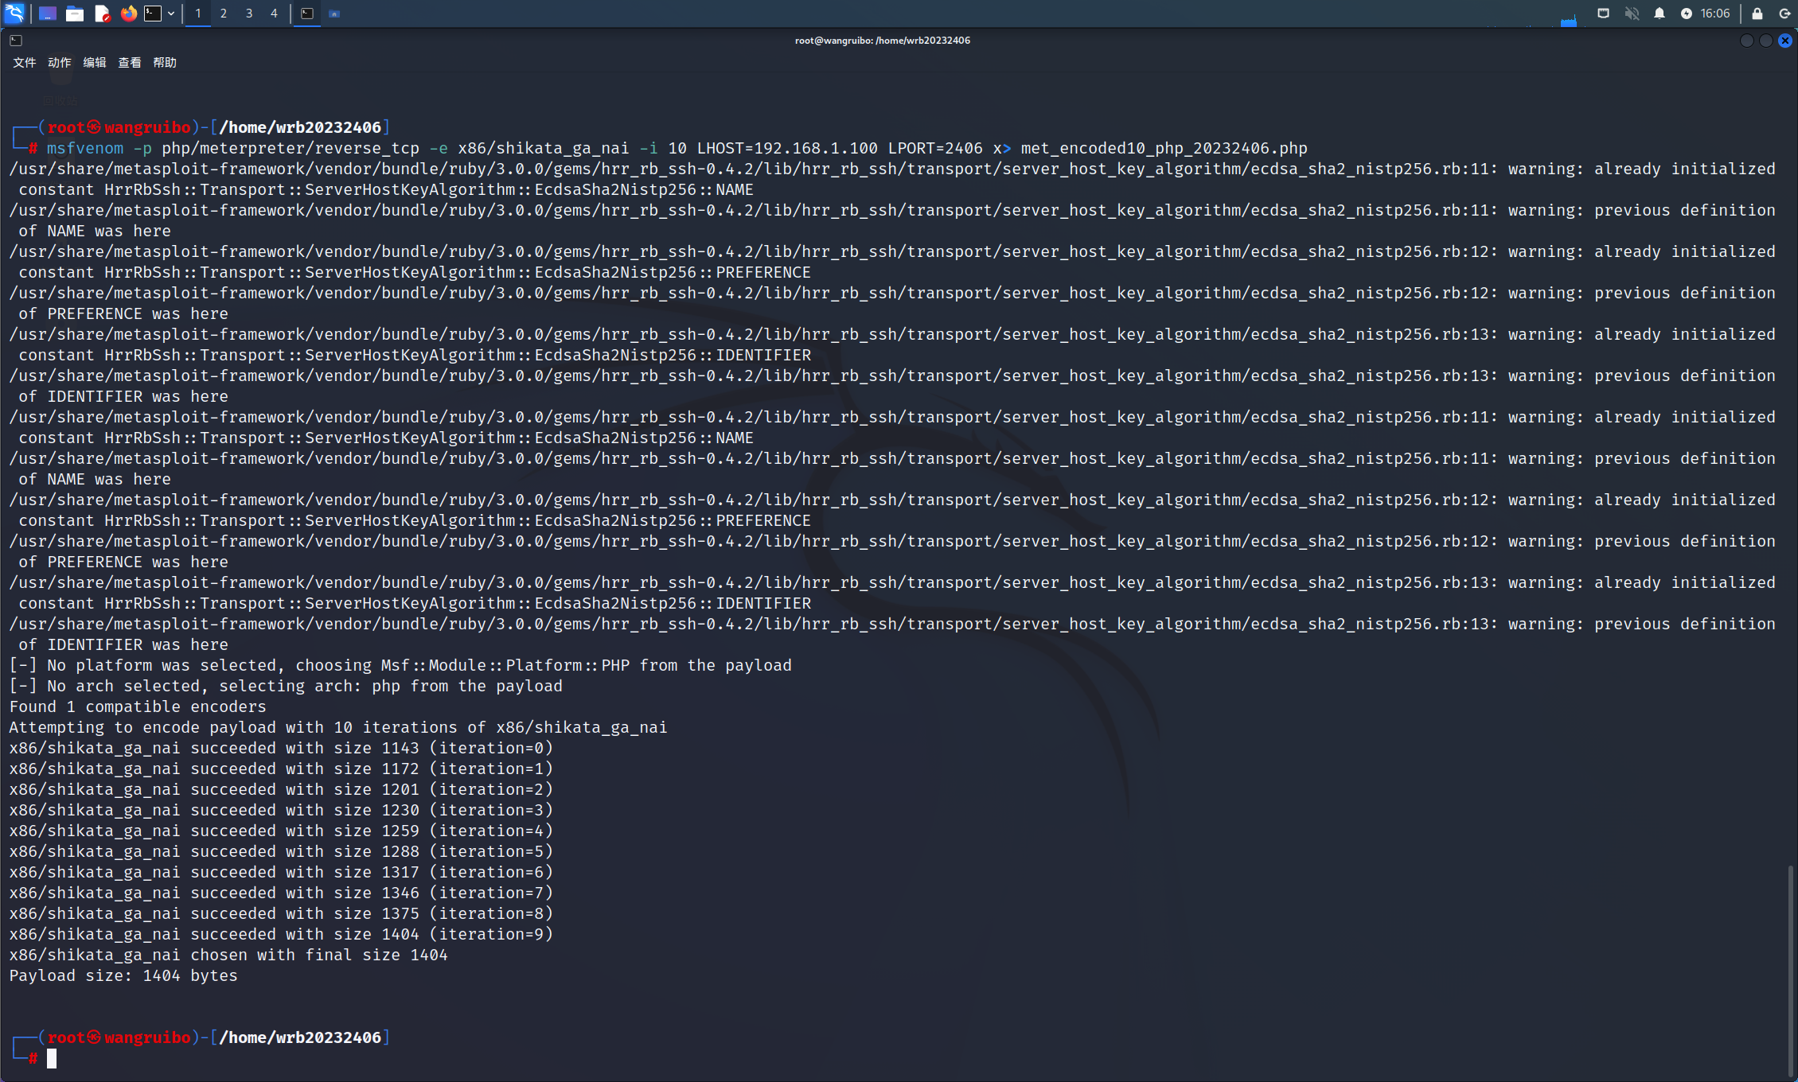This screenshot has width=1798, height=1082.
Task: Click the power manager lightning icon
Action: 1686,14
